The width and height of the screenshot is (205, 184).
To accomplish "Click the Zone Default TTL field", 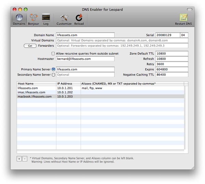I will [x=172, y=53].
